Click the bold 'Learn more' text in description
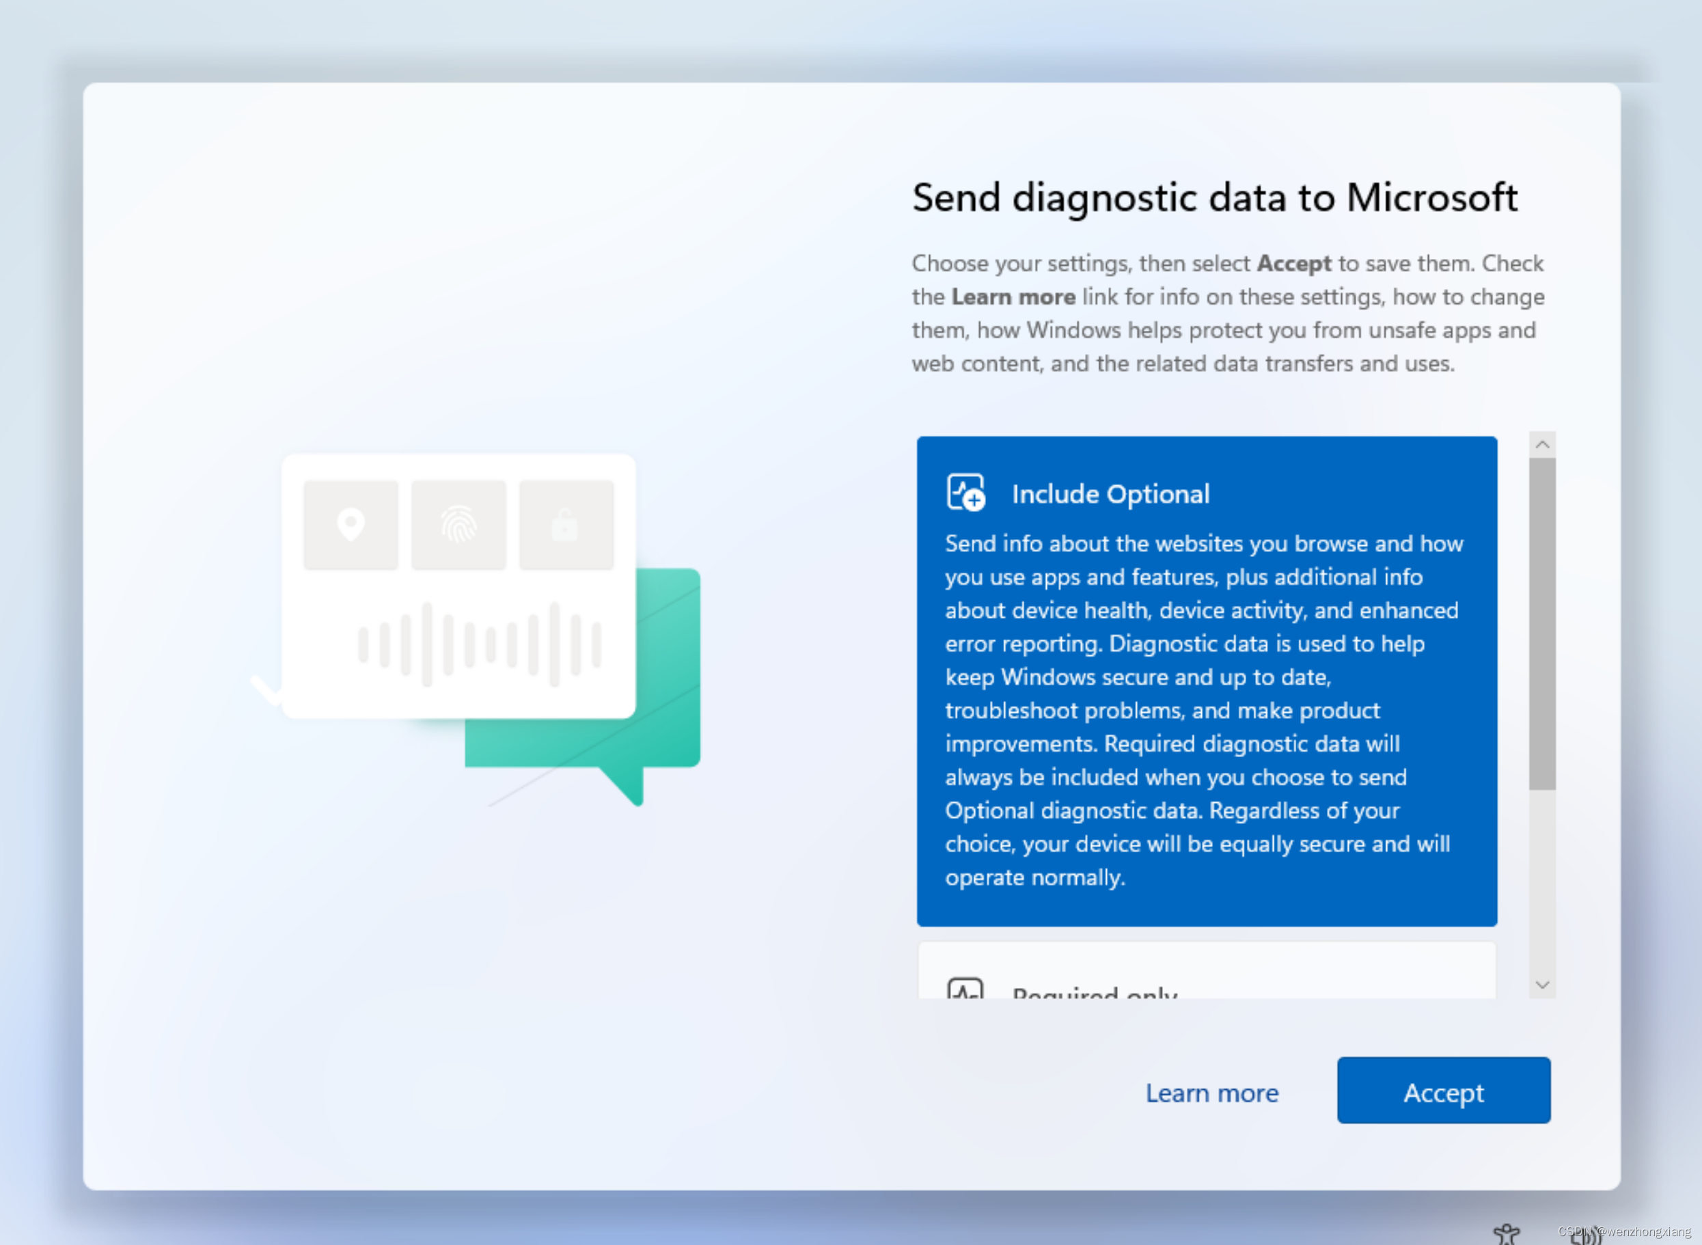The width and height of the screenshot is (1702, 1245). coord(1013,297)
